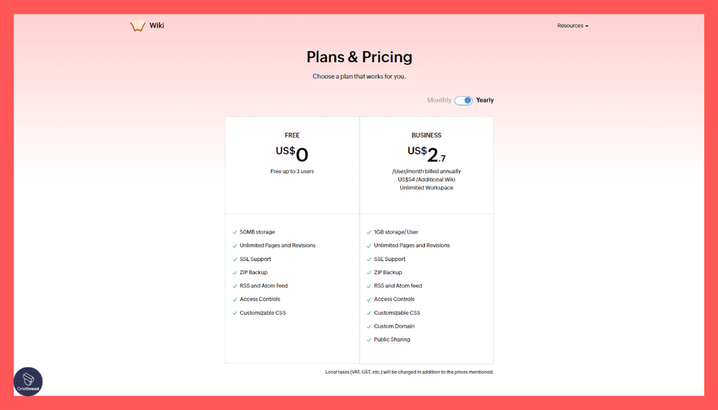Screen dimensions: 718x410
Task: Click the checkmark beside Access Controls in BUSINESS plan
Action: (x=368, y=299)
